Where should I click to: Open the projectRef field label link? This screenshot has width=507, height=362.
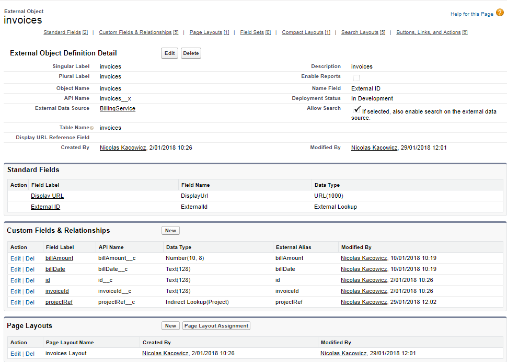coord(59,302)
